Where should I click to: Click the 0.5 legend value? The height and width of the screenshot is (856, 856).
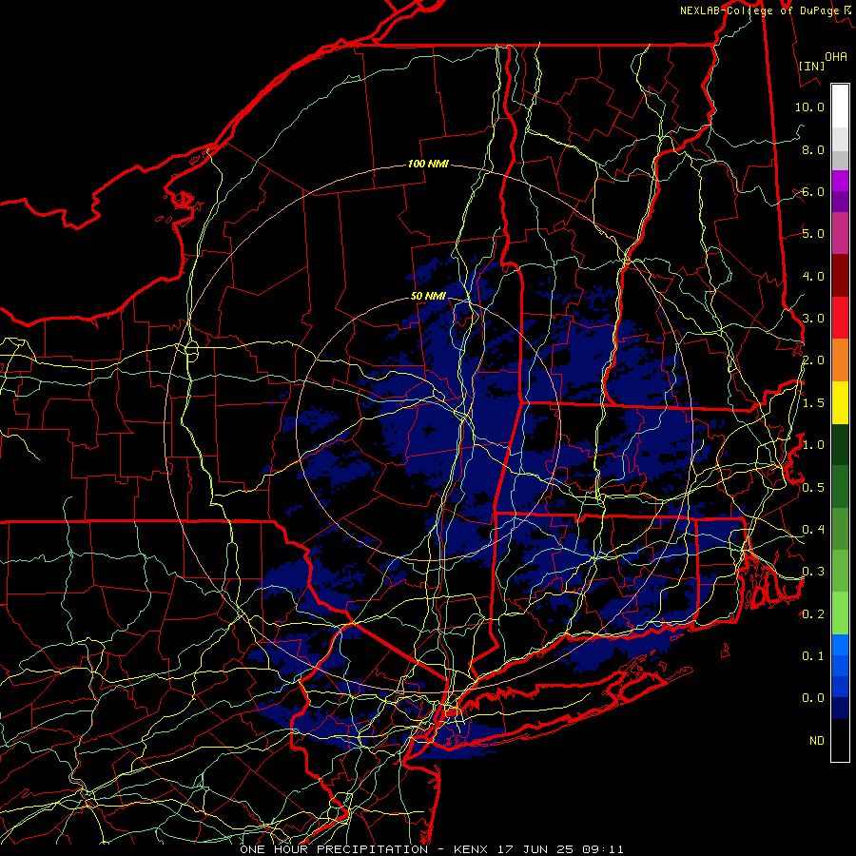click(813, 488)
